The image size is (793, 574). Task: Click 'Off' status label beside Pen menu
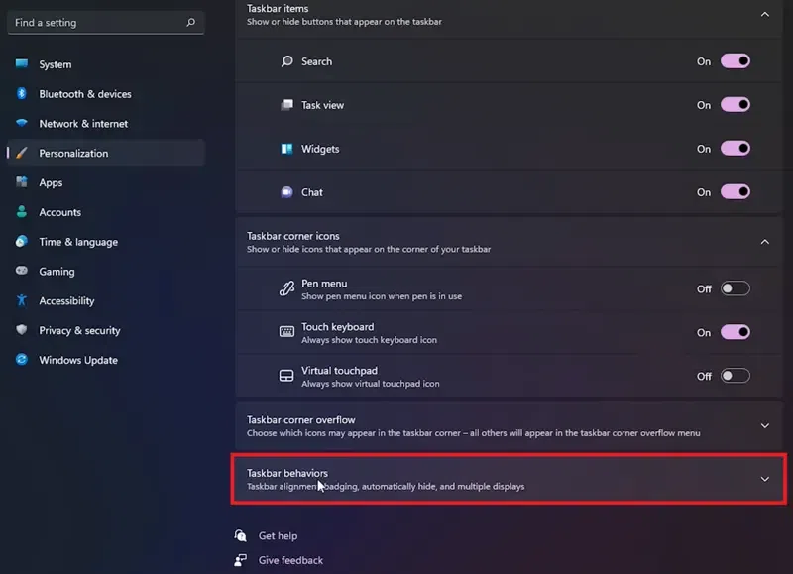(704, 288)
